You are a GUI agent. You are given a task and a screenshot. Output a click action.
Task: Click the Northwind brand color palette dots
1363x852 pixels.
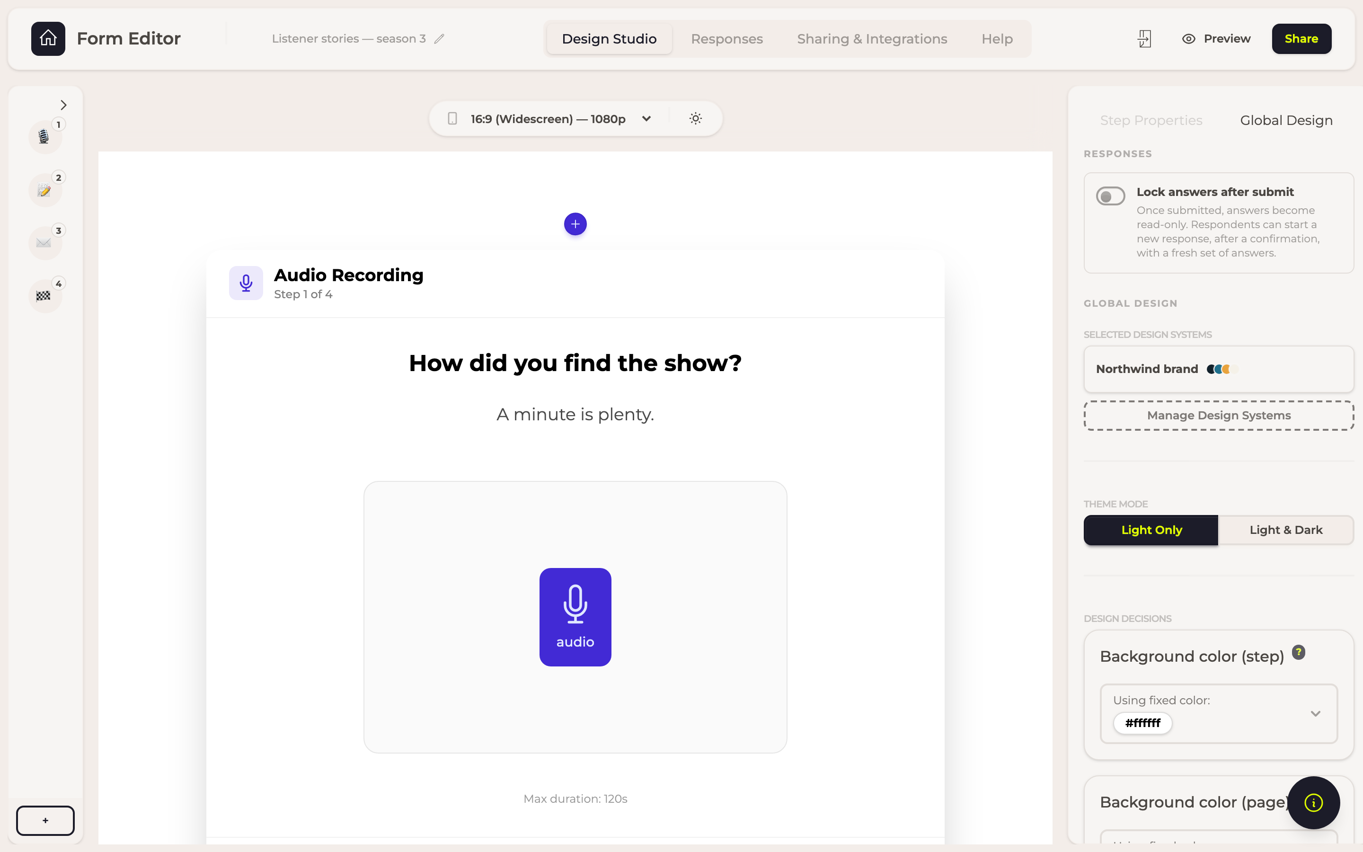(1223, 369)
